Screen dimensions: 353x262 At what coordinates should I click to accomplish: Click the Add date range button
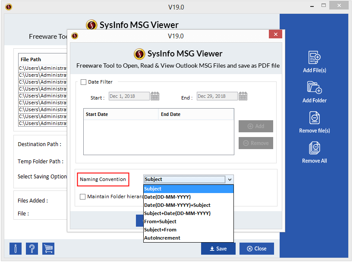point(256,126)
